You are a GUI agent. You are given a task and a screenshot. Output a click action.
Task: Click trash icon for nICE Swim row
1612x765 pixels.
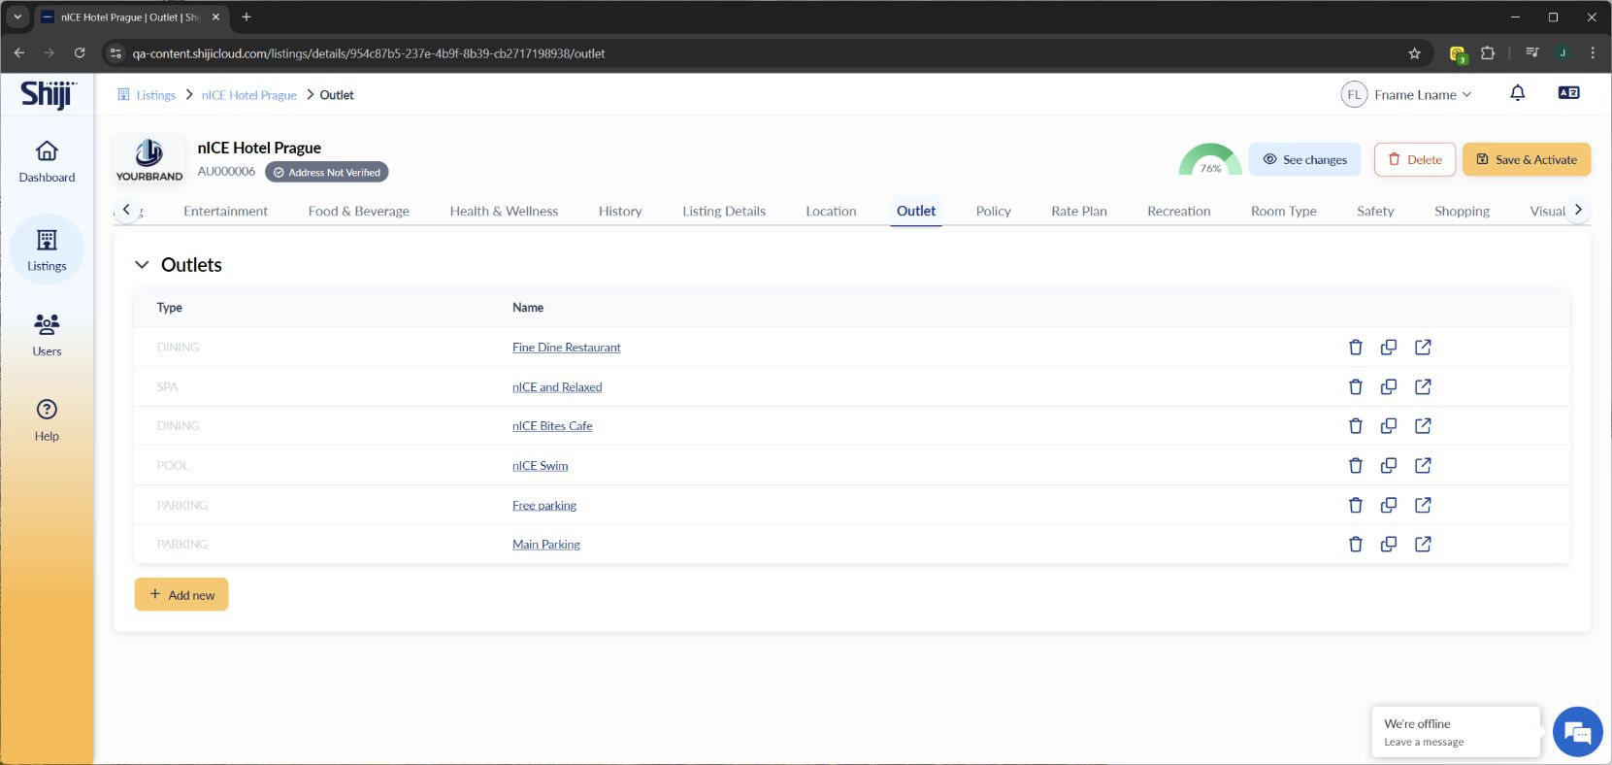click(1356, 466)
